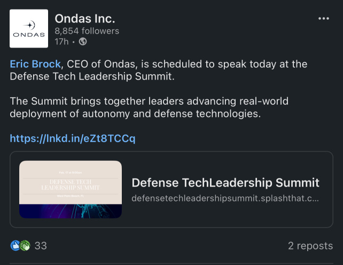
Task: Show the 2 reposts list
Action: click(310, 246)
